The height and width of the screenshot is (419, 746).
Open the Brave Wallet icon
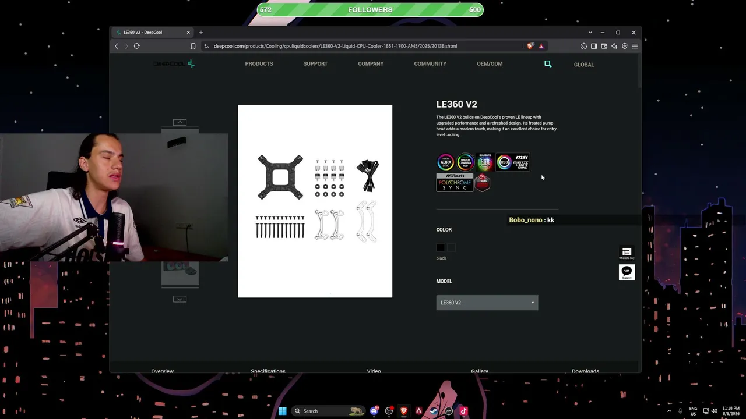coord(604,46)
